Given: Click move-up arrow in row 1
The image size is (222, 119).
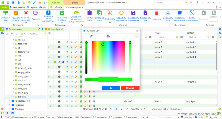Looking at the screenshot, I should click(x=67, y=42).
